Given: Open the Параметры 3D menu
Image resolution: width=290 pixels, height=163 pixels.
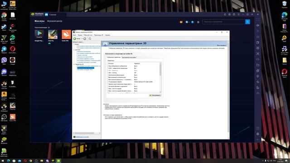Looking at the screenshot, I should point(98,35).
